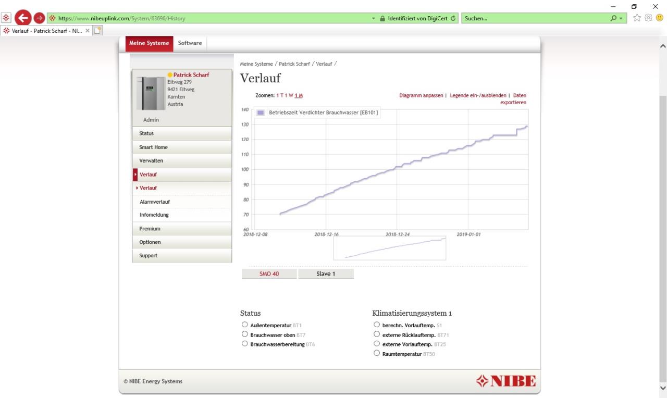This screenshot has width=667, height=398.
Task: Close the Verlauf browser tab
Action: [x=88, y=31]
